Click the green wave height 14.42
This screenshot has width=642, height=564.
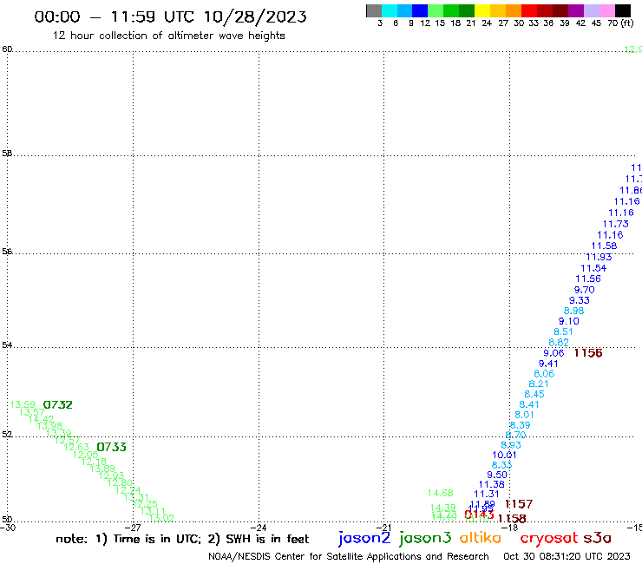(x=41, y=419)
